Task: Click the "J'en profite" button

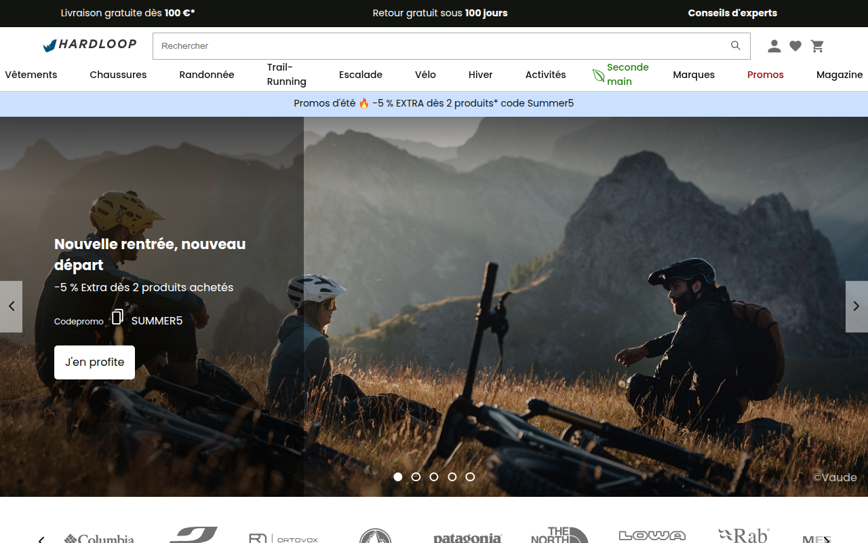Action: [x=94, y=362]
